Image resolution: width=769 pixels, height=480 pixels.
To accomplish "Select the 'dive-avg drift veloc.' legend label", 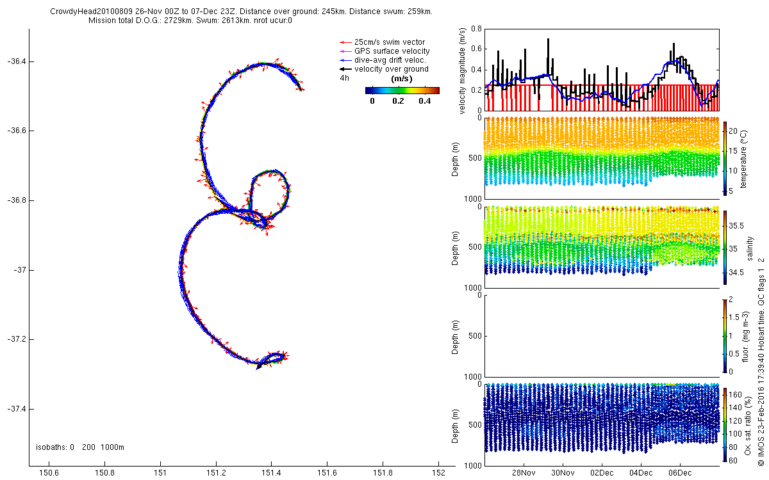I will [x=391, y=60].
